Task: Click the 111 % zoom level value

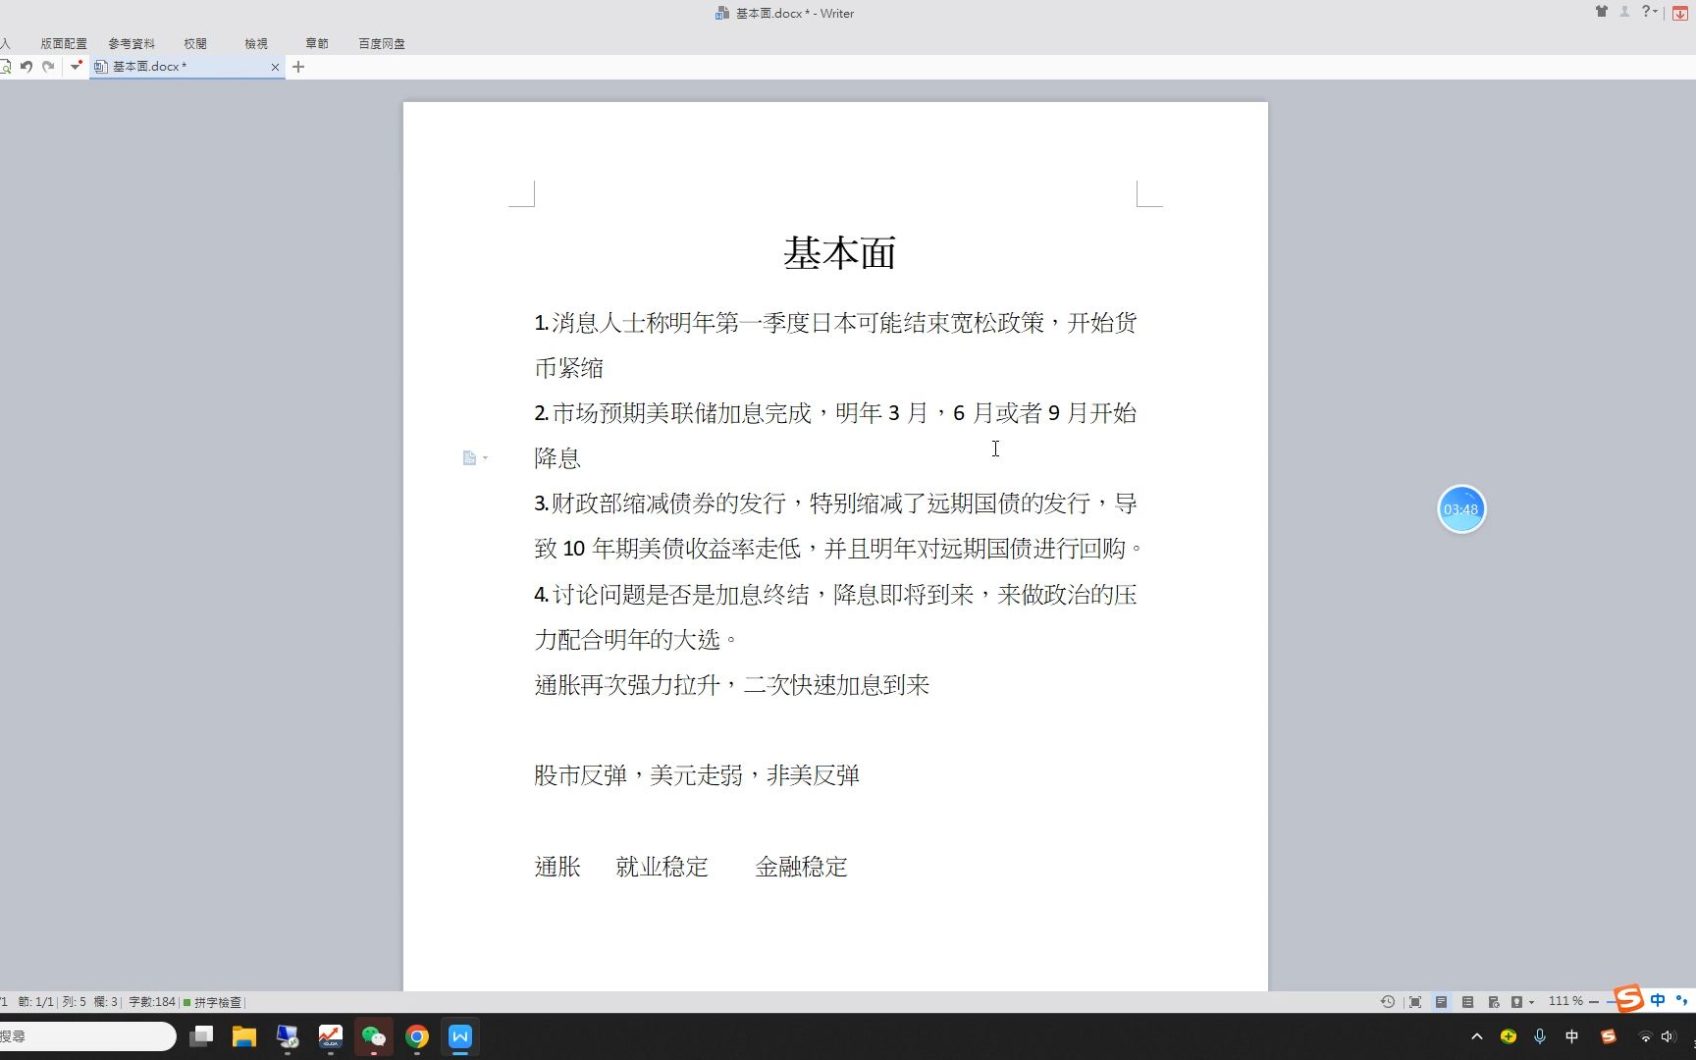Action: (x=1565, y=1001)
